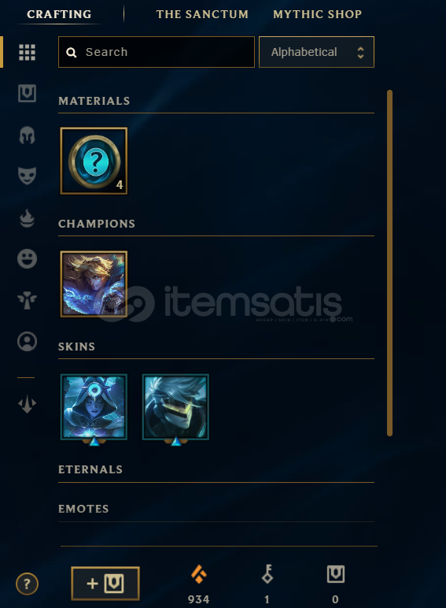Select the Crafting tab
This screenshot has width=446, height=608.
point(59,14)
